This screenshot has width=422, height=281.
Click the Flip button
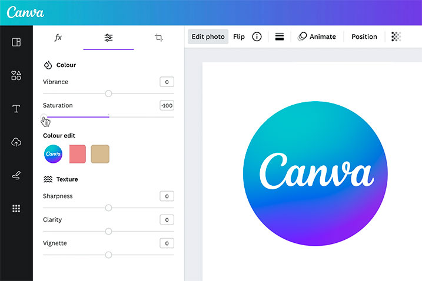click(239, 36)
